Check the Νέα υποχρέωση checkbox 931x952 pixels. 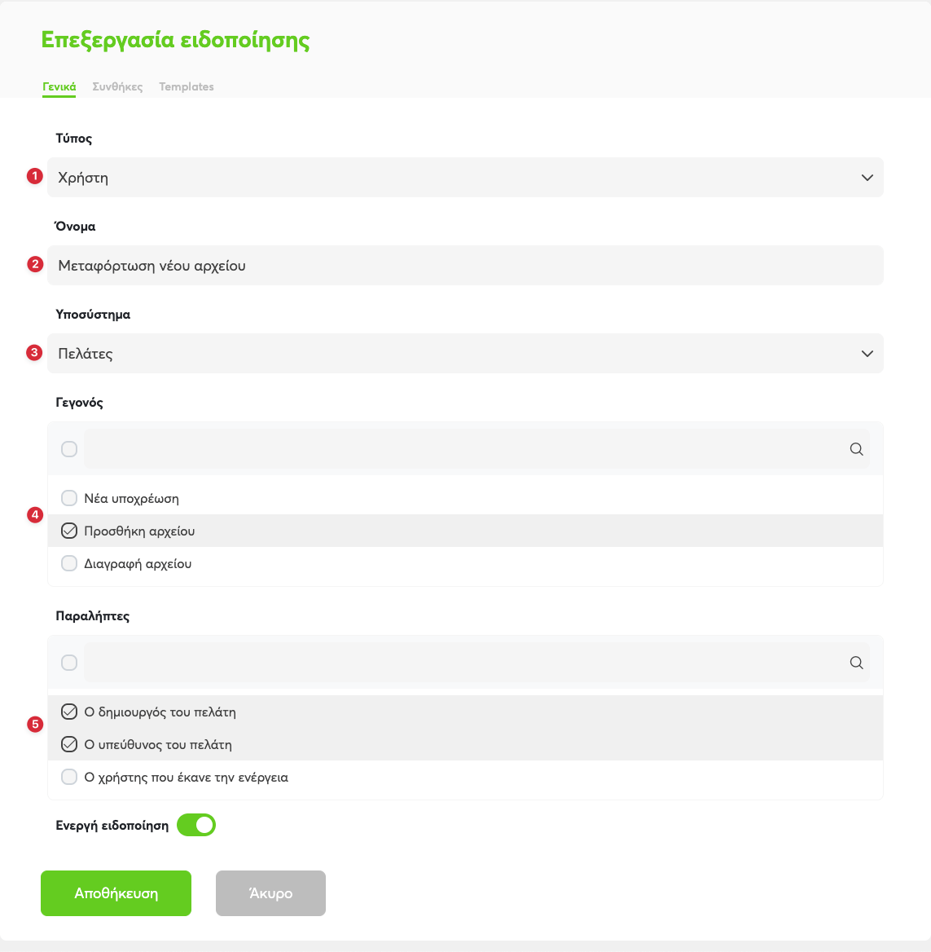pyautogui.click(x=69, y=499)
